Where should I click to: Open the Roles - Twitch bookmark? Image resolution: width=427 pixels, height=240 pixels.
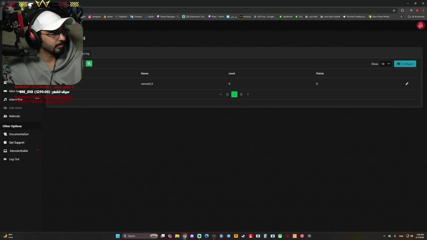tap(216, 17)
